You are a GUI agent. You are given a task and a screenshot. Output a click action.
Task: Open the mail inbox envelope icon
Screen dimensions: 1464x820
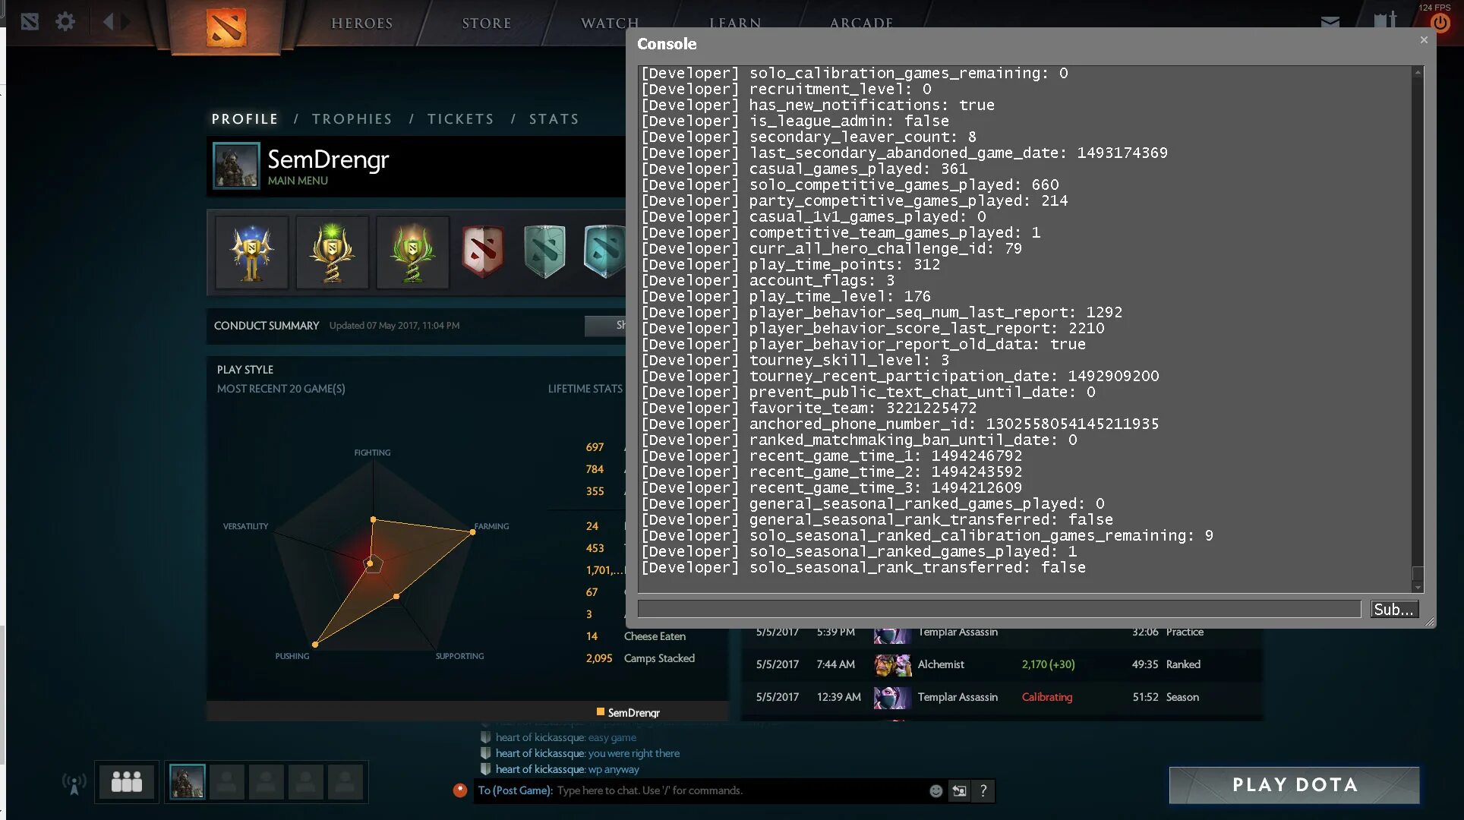point(1330,22)
